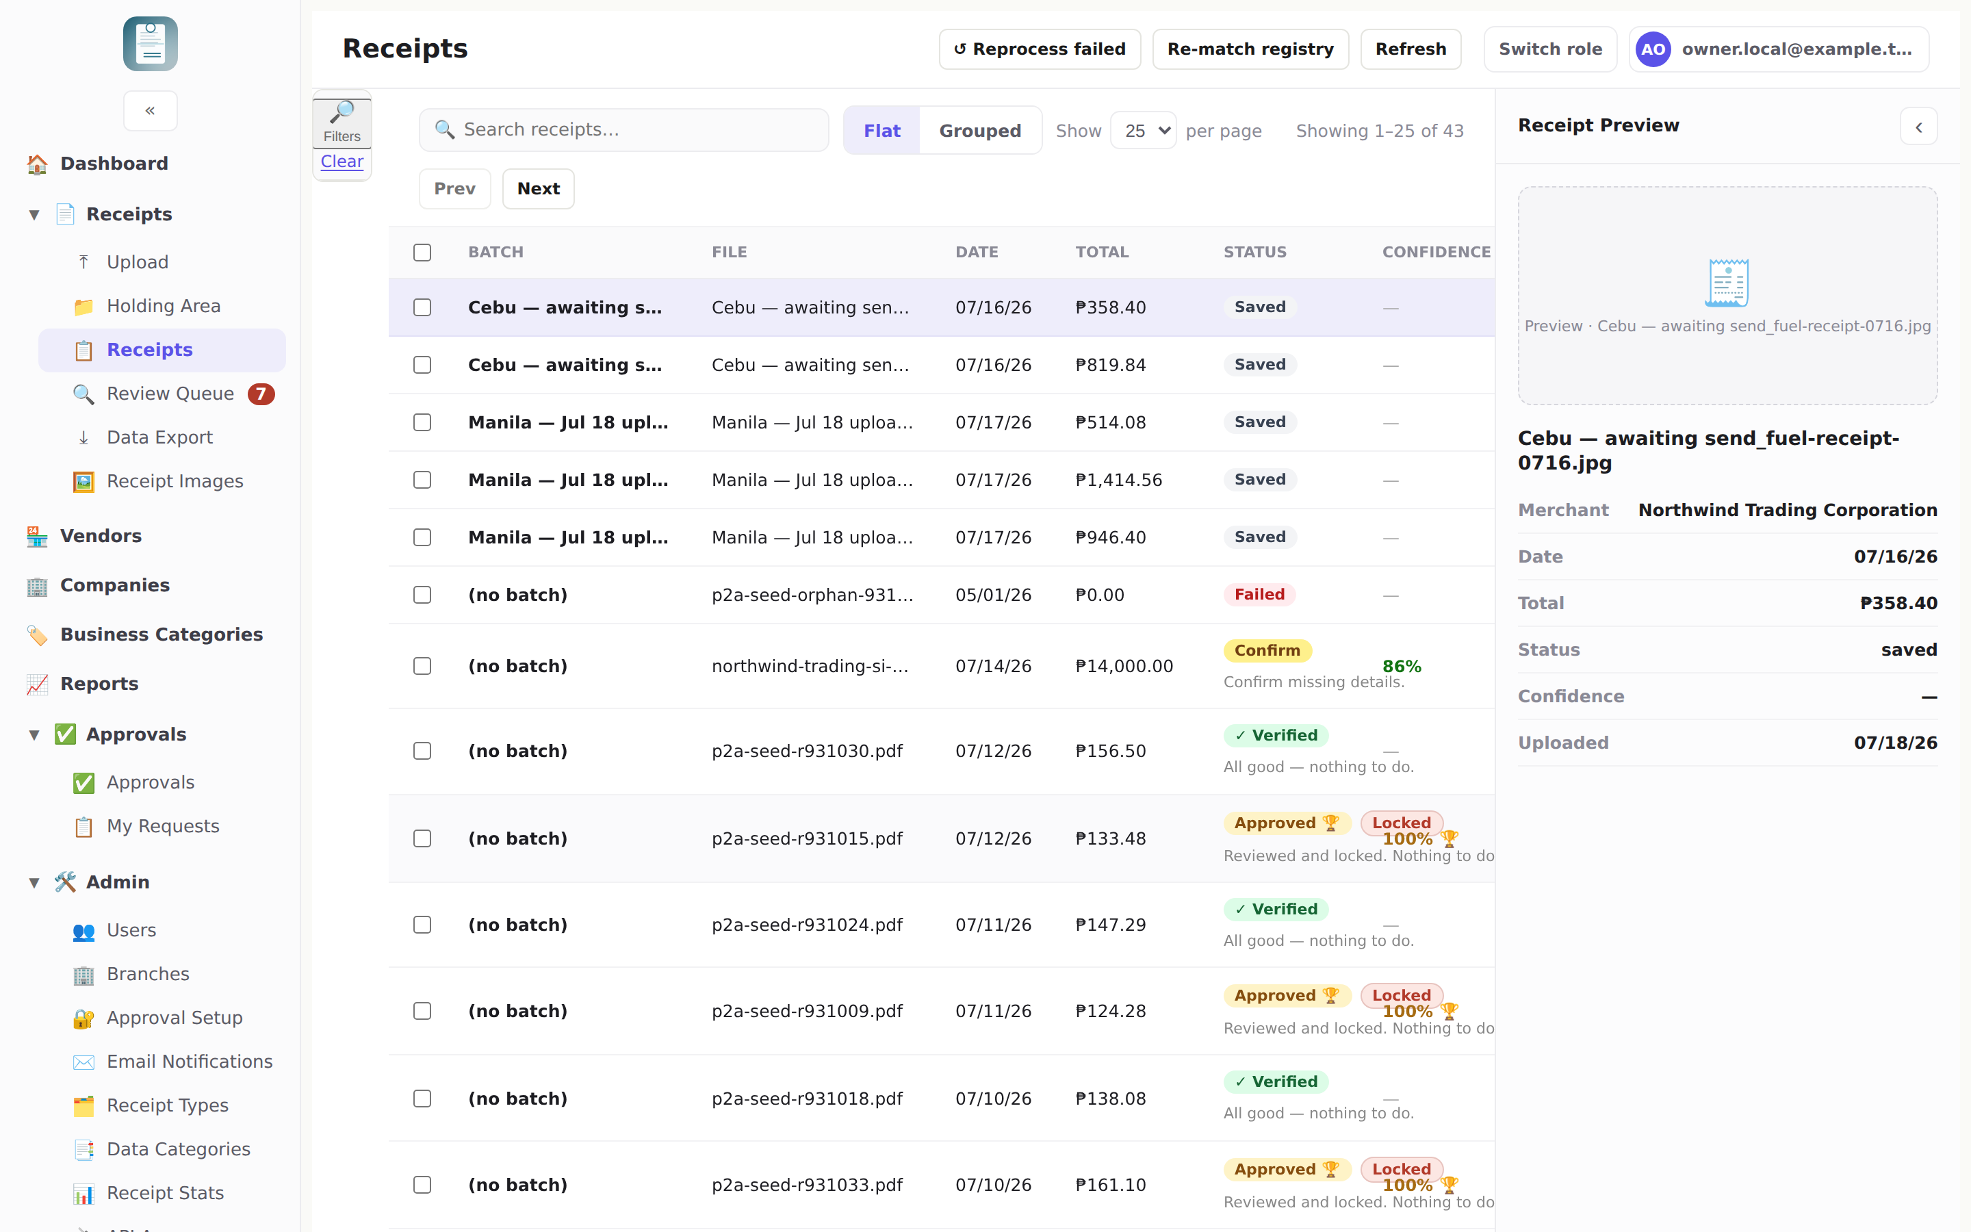Click the Users people icon
This screenshot has width=1971, height=1232.
[x=83, y=931]
